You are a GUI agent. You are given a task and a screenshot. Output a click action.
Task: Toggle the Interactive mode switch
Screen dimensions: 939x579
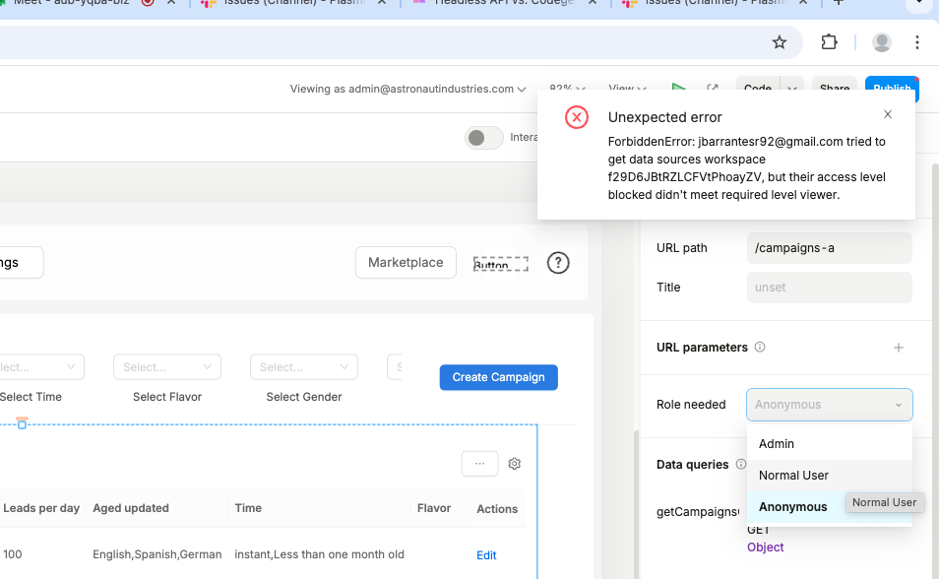click(x=483, y=138)
